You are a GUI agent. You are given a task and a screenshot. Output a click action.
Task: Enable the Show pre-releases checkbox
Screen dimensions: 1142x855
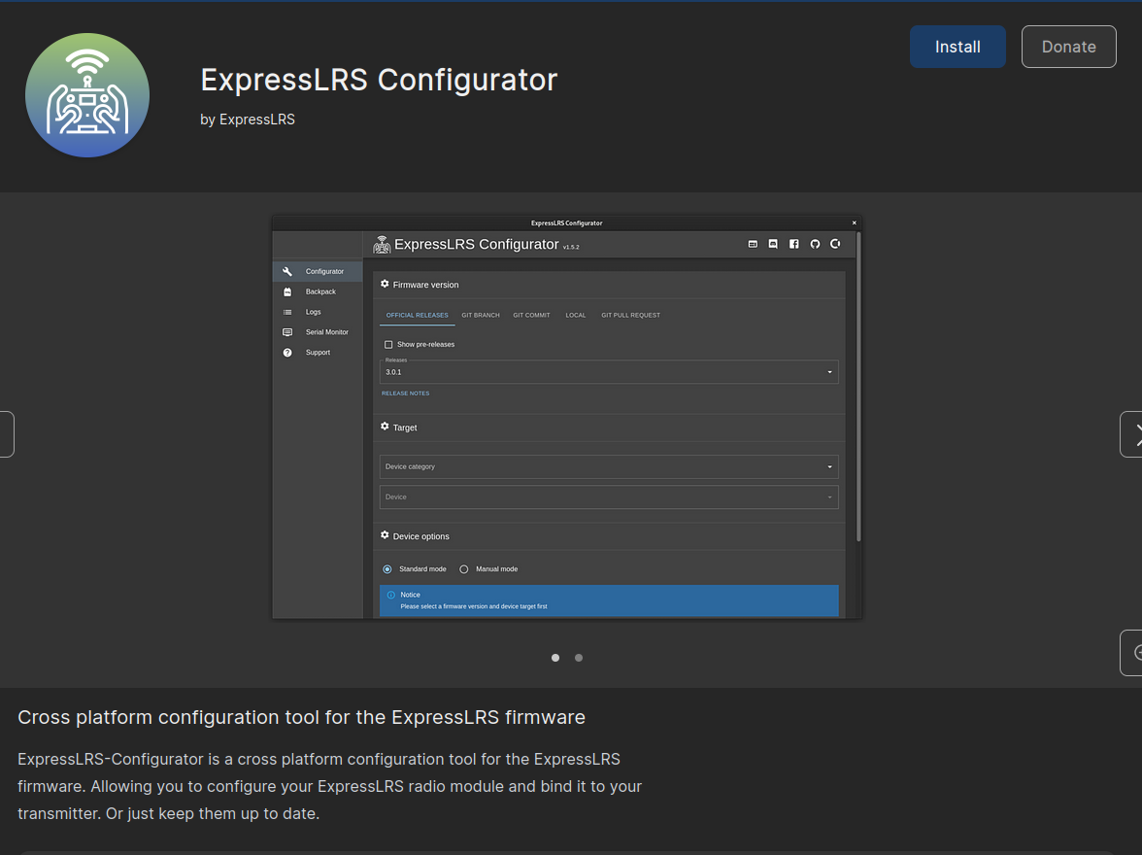point(388,345)
